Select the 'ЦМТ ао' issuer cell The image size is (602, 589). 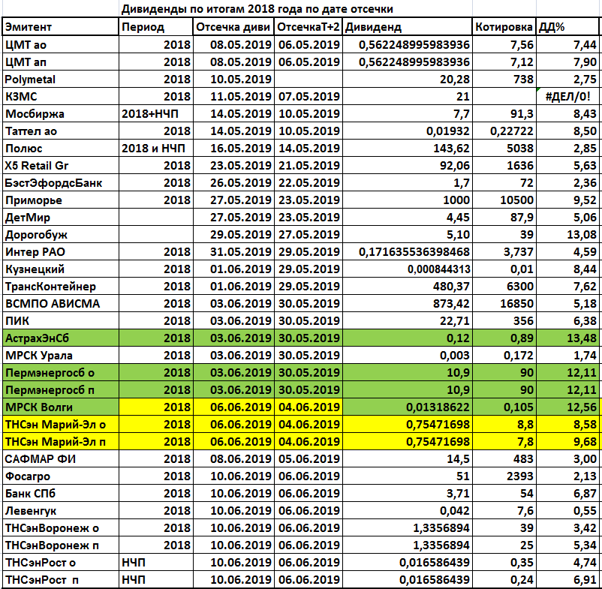pyautogui.click(x=61, y=44)
